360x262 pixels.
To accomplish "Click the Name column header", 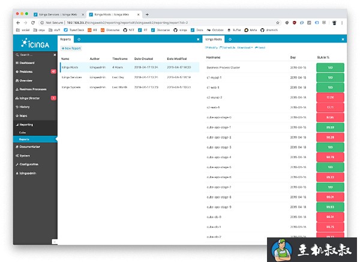I will click(65, 59).
